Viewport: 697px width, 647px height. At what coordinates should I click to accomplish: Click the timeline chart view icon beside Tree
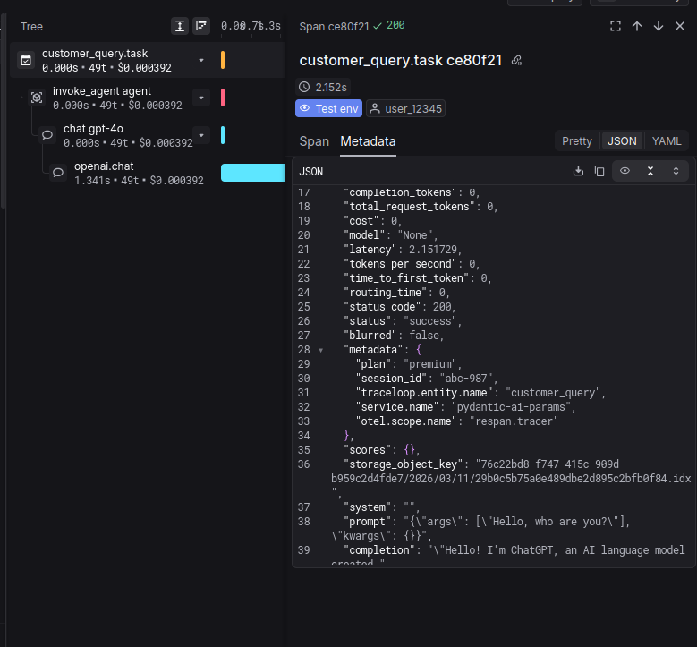(x=202, y=27)
